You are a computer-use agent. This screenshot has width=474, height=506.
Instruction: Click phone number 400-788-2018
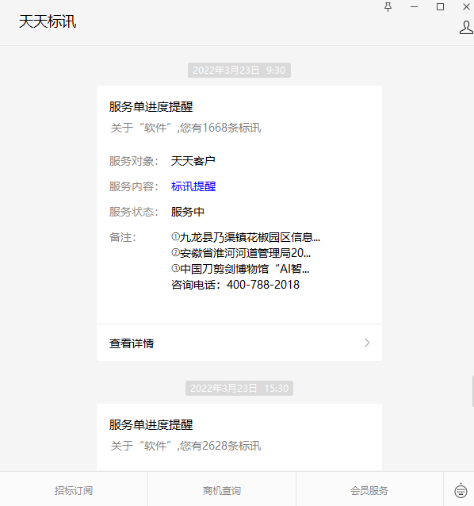point(263,285)
